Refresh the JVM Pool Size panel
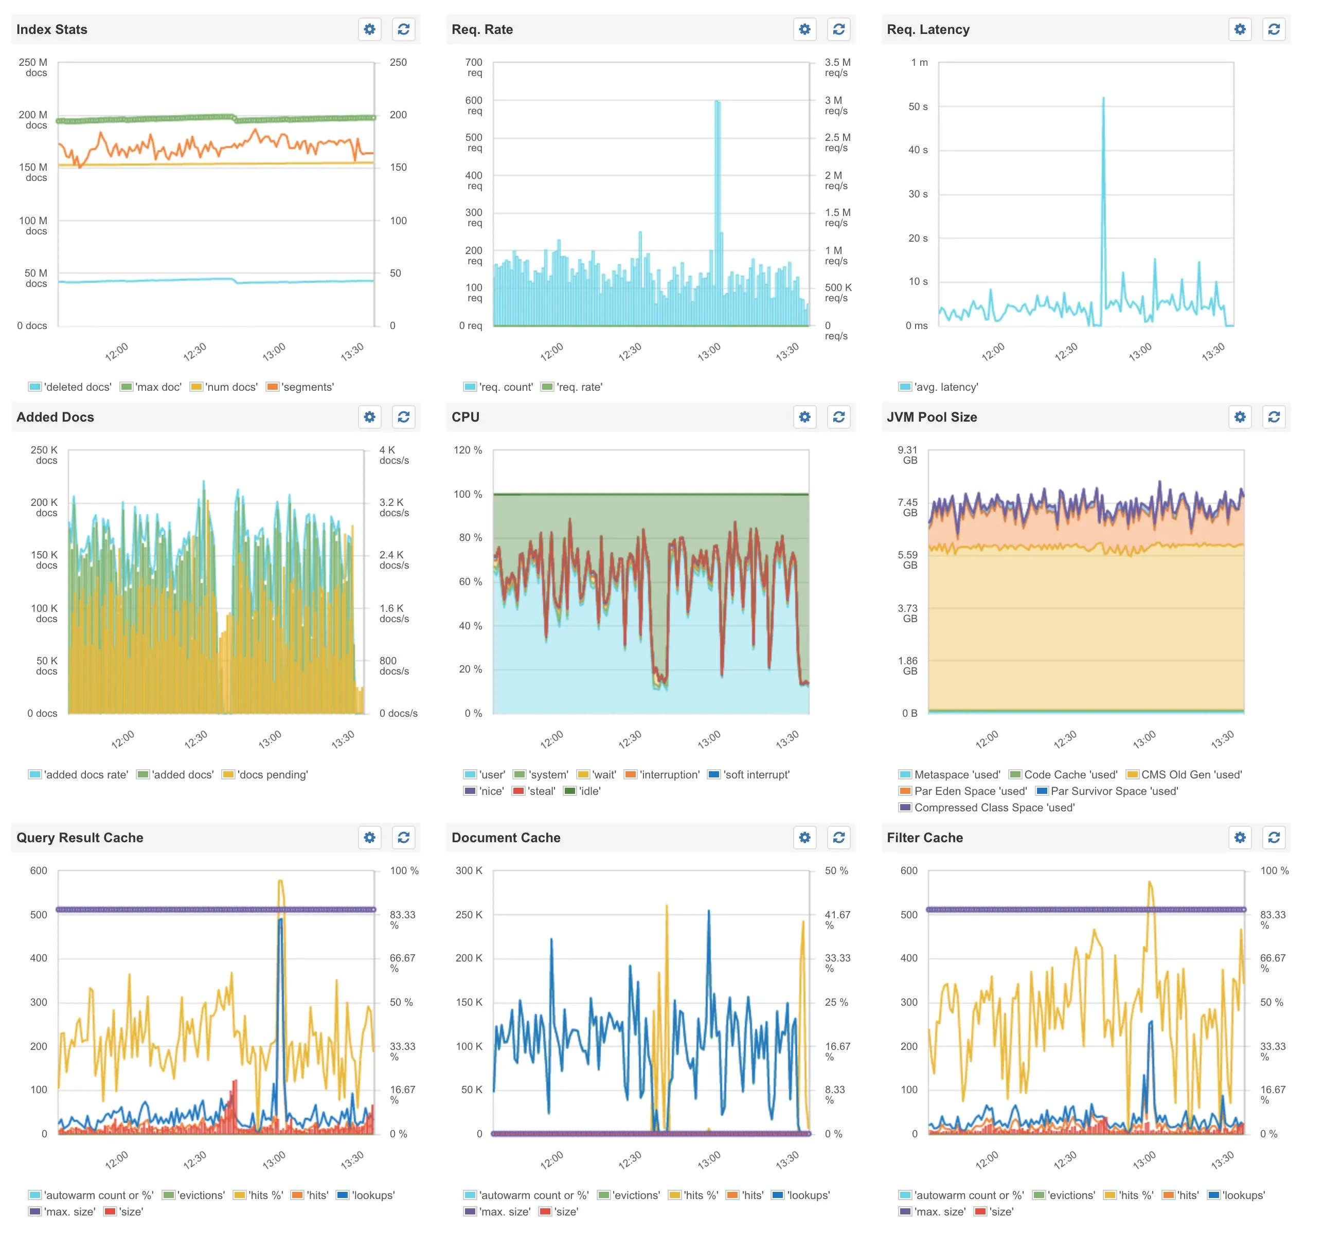This screenshot has width=1324, height=1234. pos(1274,416)
